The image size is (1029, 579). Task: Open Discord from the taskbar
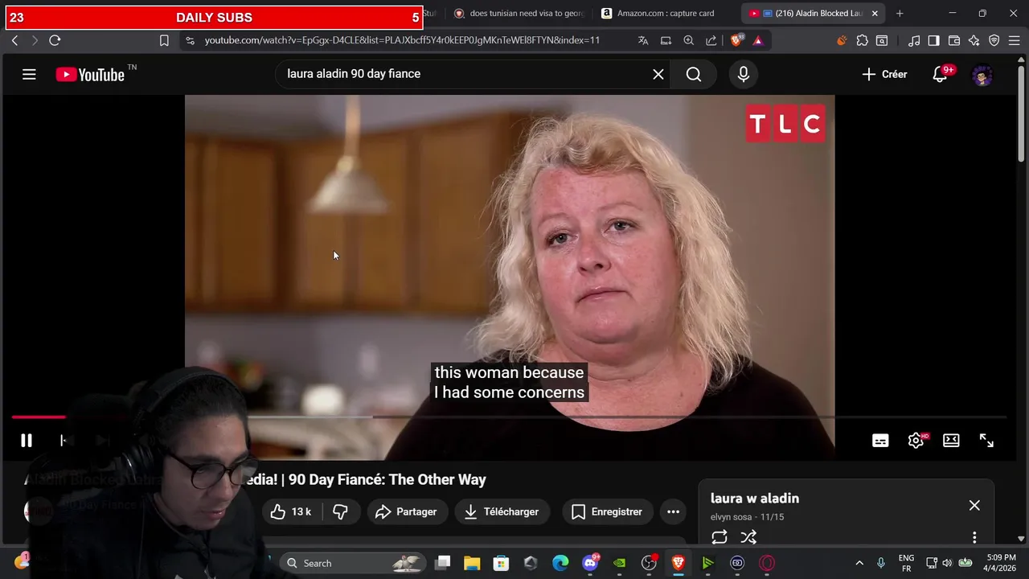590,563
